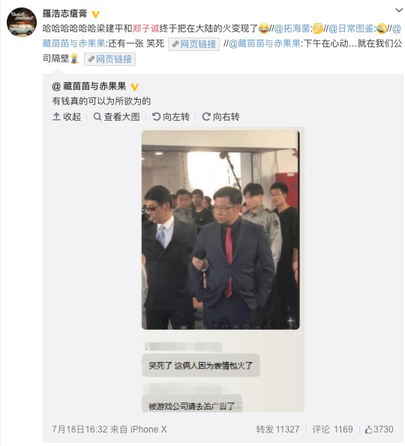
Task: Visit the @拓海菌 profile mention
Action: click(x=292, y=28)
